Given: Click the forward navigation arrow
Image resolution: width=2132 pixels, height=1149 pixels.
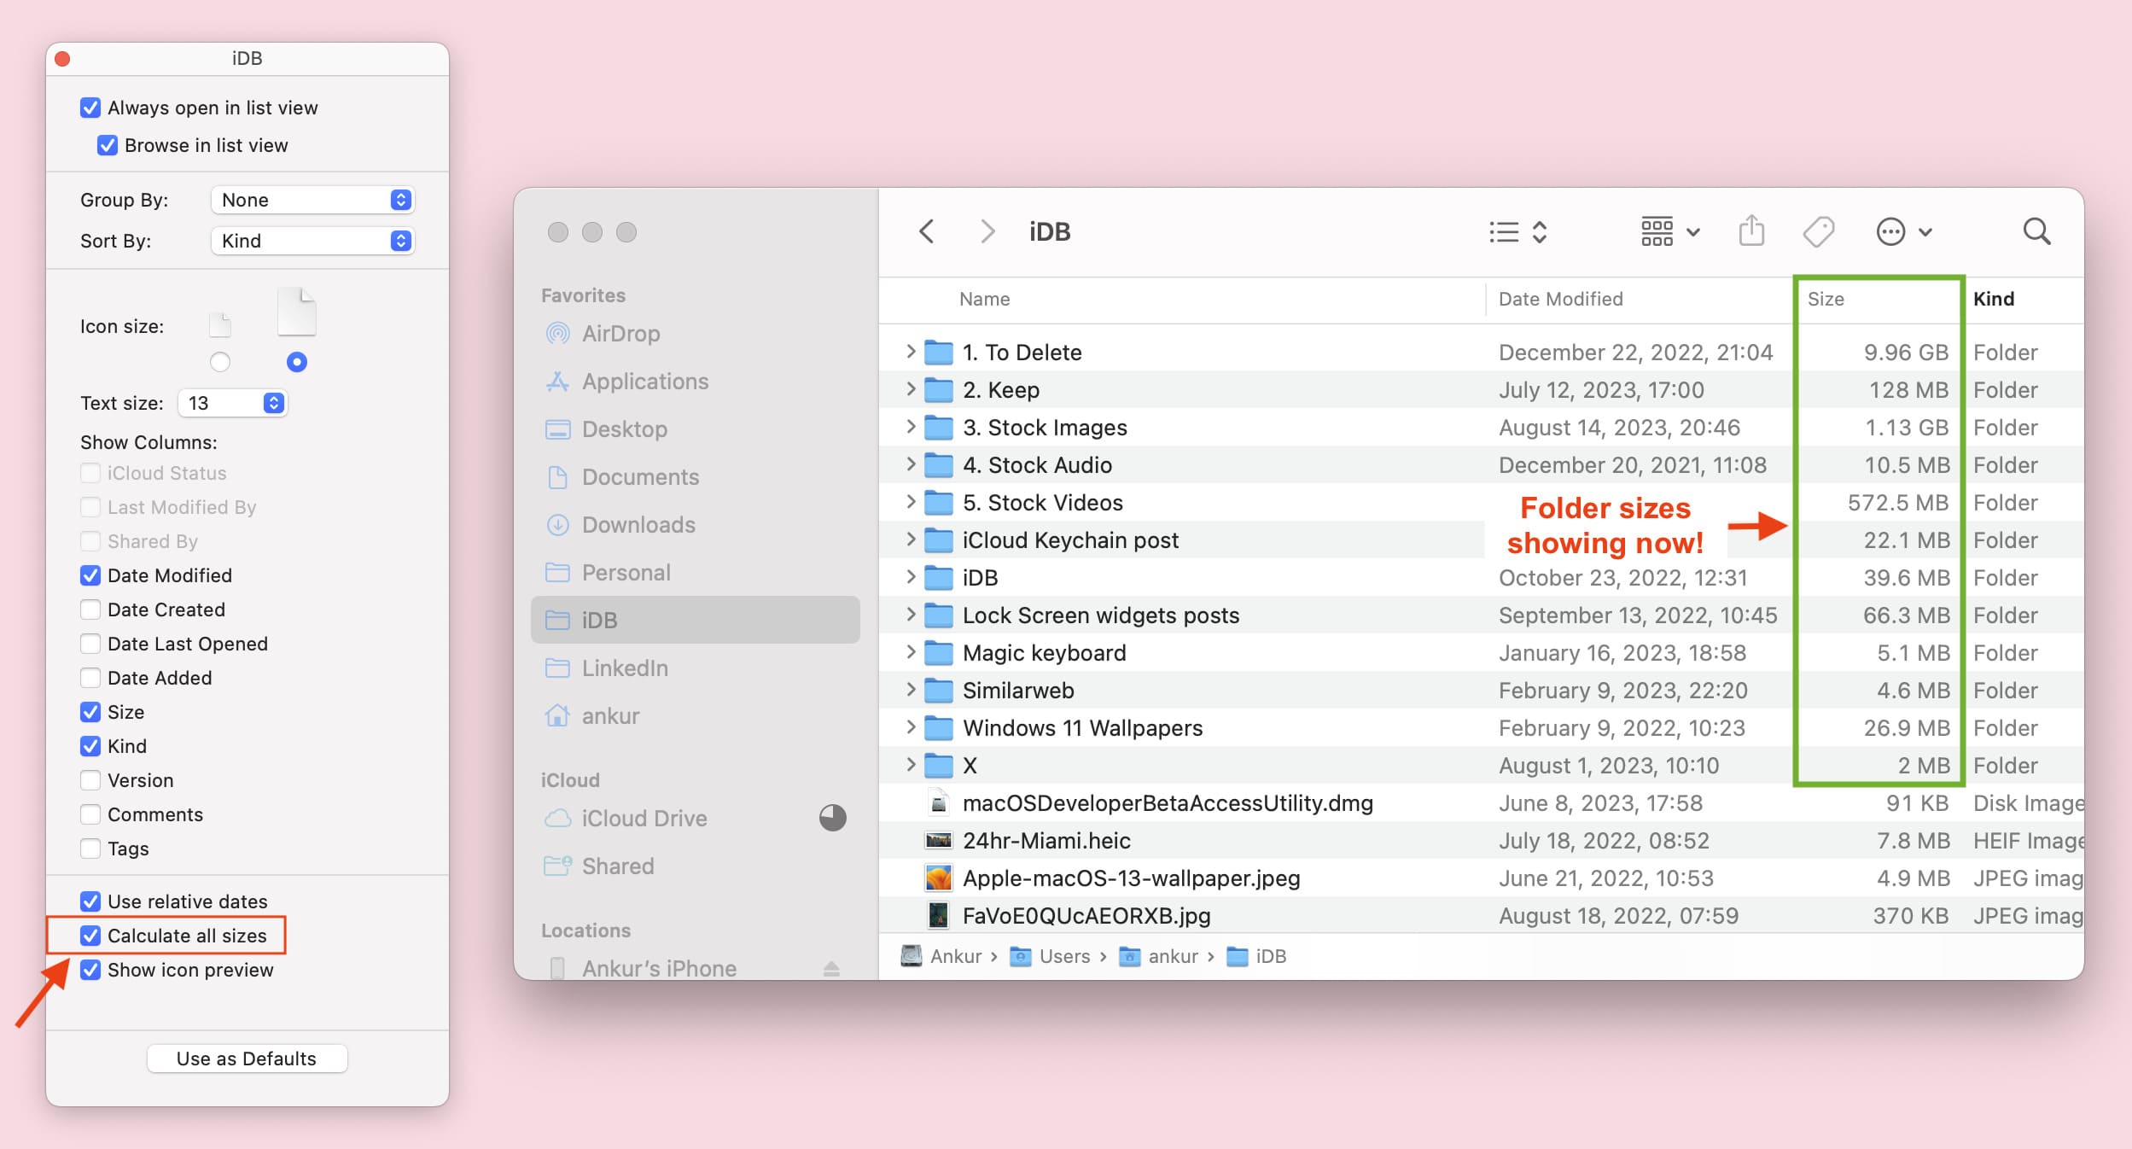Looking at the screenshot, I should tap(986, 232).
